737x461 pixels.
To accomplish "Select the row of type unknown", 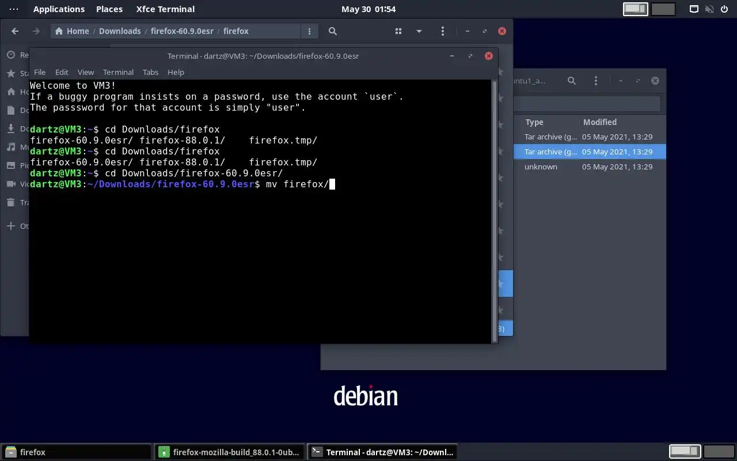I will coord(589,167).
